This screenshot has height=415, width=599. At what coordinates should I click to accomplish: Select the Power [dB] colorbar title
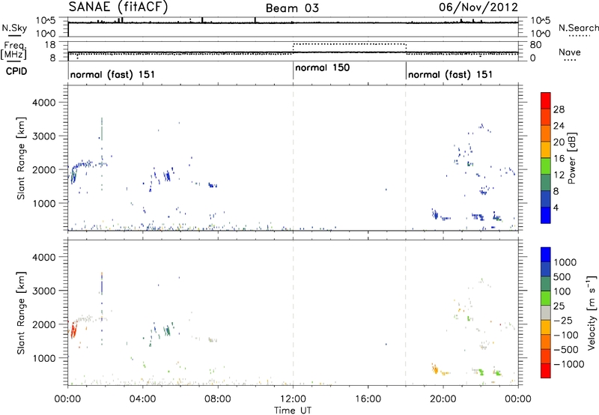point(571,158)
